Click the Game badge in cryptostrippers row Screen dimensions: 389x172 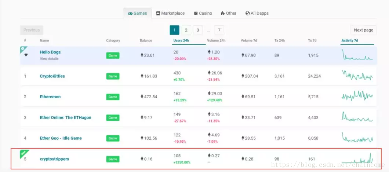click(x=113, y=159)
